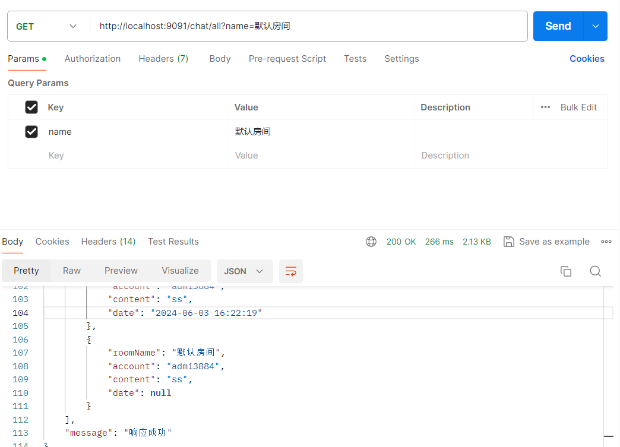Click the 默认房间 value cell
This screenshot has height=447, width=620.
click(x=321, y=132)
